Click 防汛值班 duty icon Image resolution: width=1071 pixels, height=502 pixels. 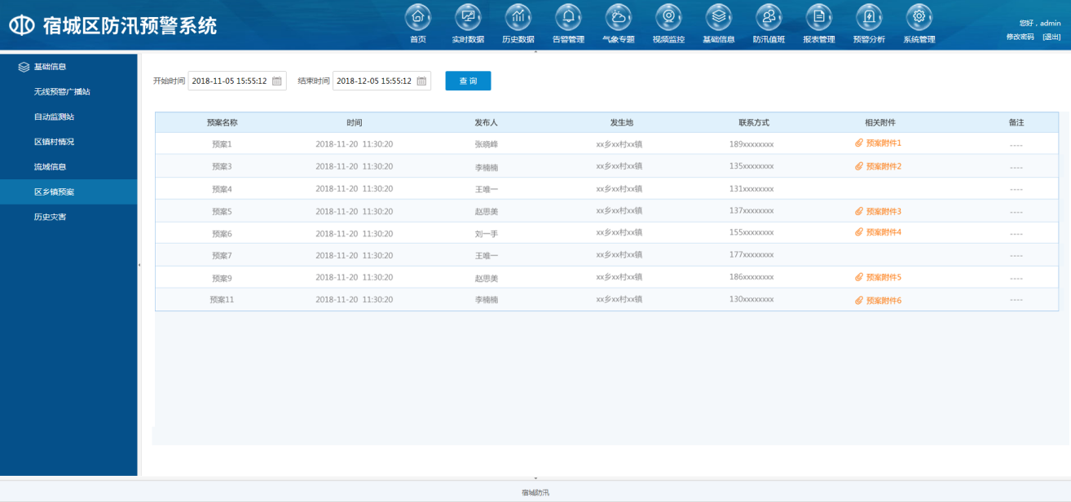click(769, 17)
